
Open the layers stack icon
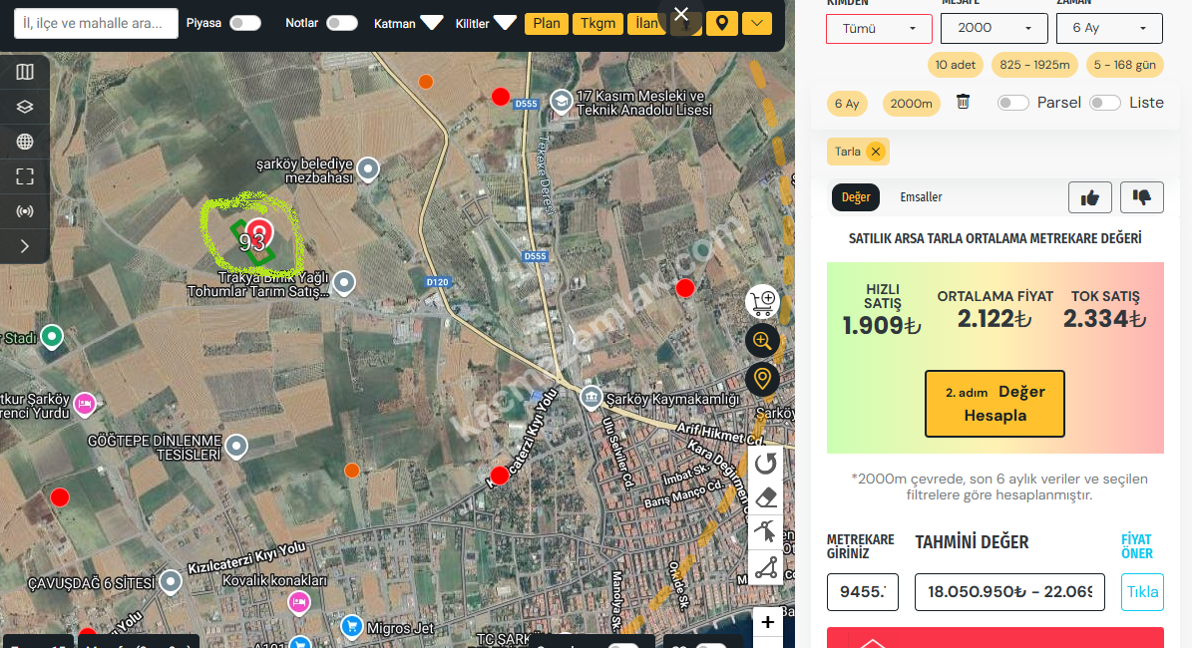(25, 107)
